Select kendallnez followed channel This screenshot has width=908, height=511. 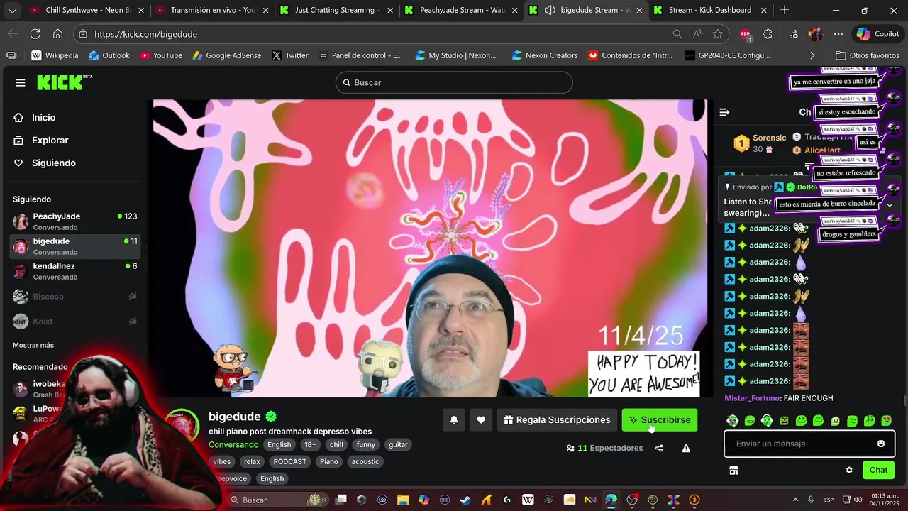pos(74,271)
